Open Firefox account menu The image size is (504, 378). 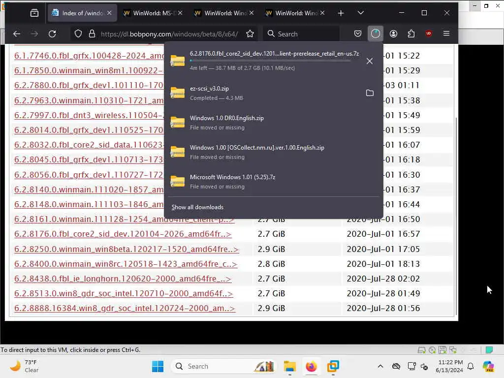pyautogui.click(x=393, y=34)
